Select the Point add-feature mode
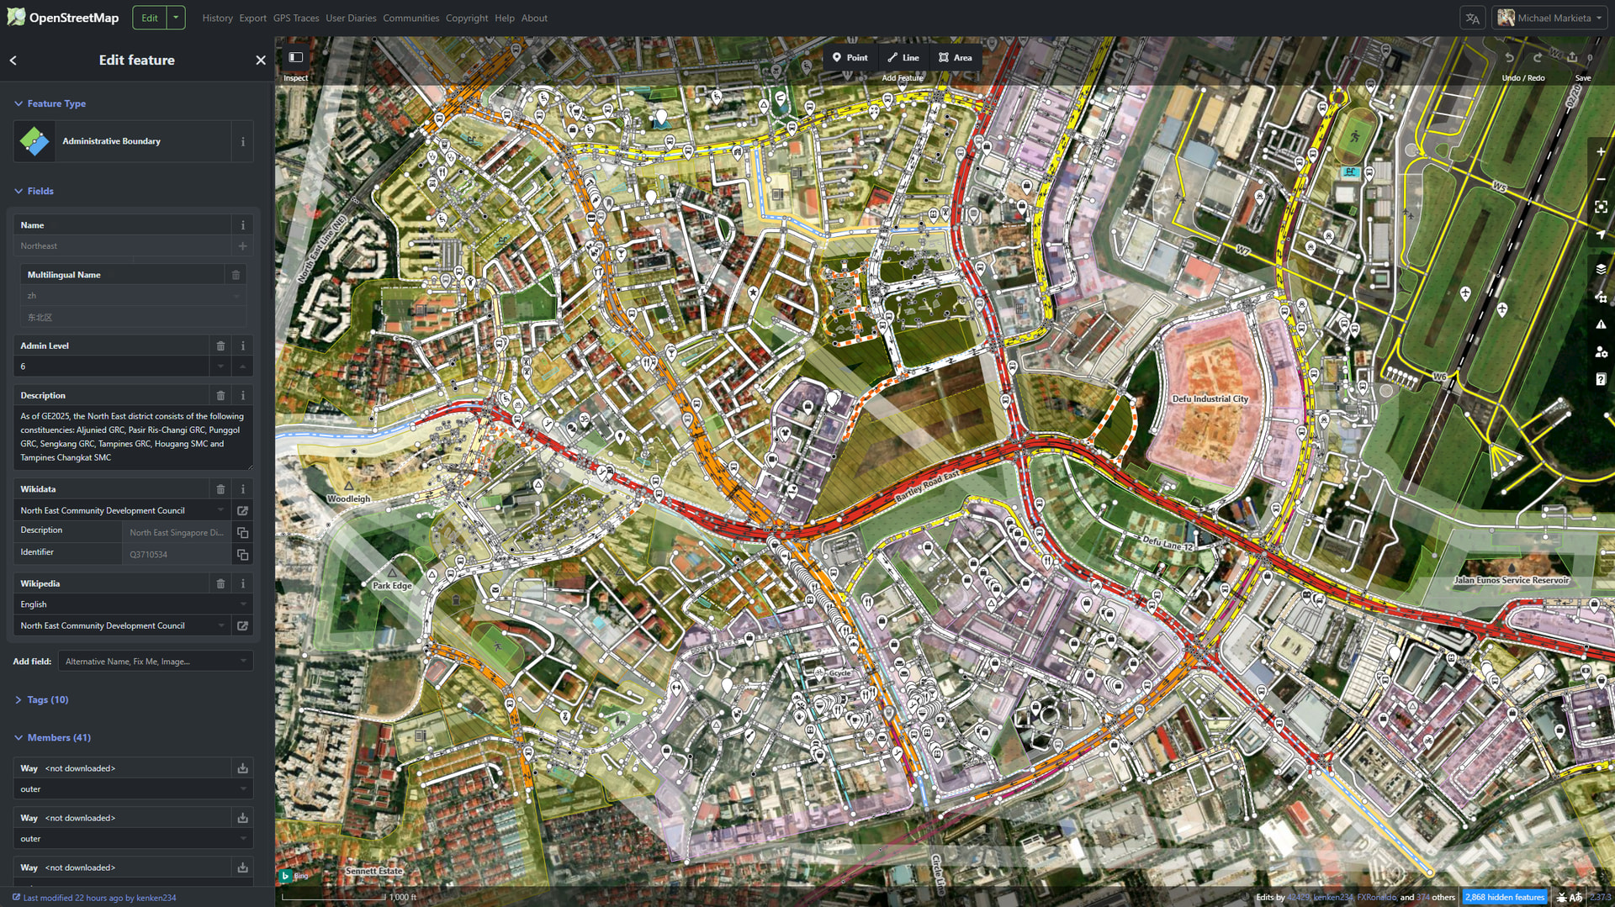 click(x=850, y=58)
